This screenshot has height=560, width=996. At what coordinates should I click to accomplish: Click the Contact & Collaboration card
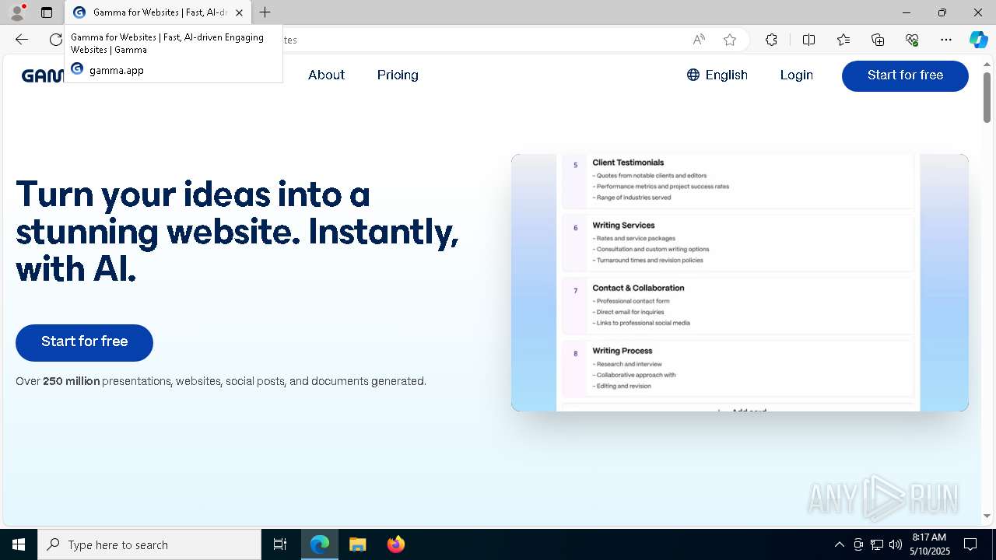tap(737, 306)
